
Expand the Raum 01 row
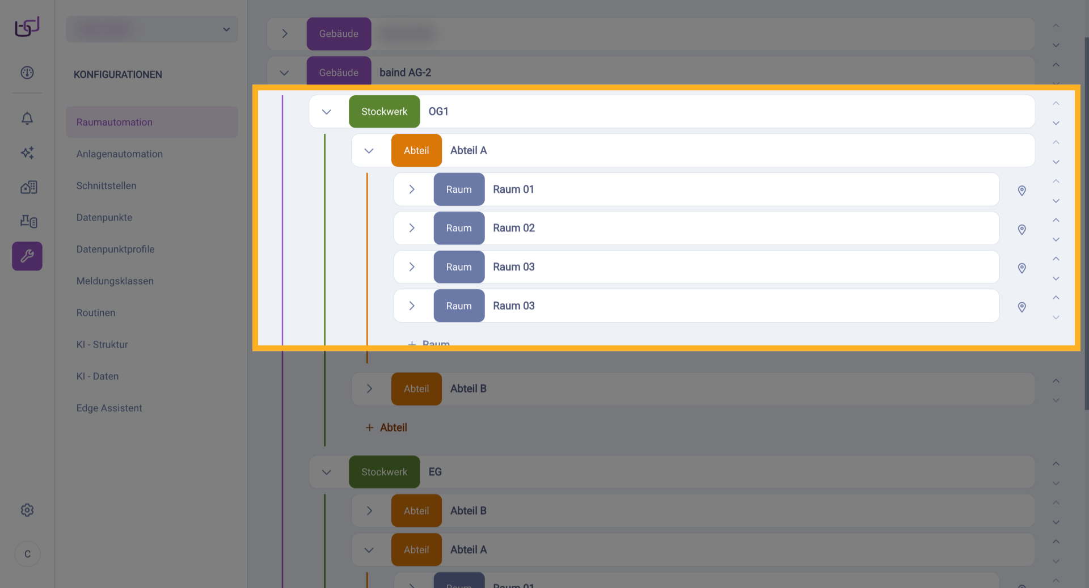(x=412, y=189)
